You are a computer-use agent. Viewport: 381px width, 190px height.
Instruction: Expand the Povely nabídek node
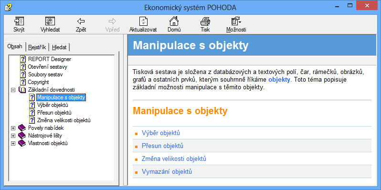click(x=13, y=128)
